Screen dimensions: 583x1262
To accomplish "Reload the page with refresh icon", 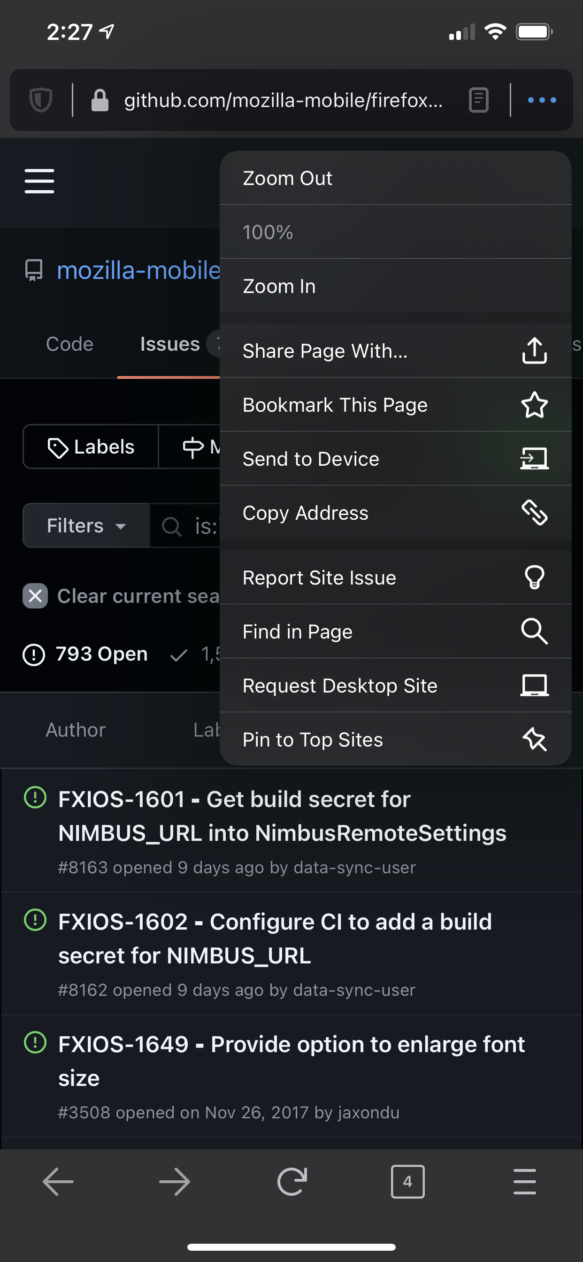I will coord(292,1181).
